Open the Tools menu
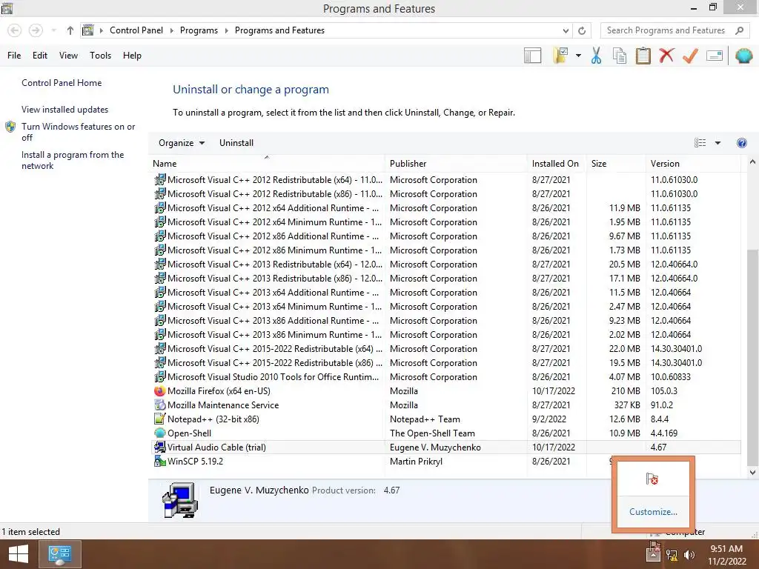Image resolution: width=759 pixels, height=569 pixels. (100, 56)
